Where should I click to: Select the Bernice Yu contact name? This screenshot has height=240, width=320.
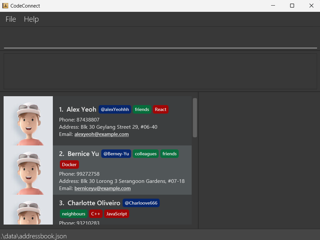(x=83, y=154)
